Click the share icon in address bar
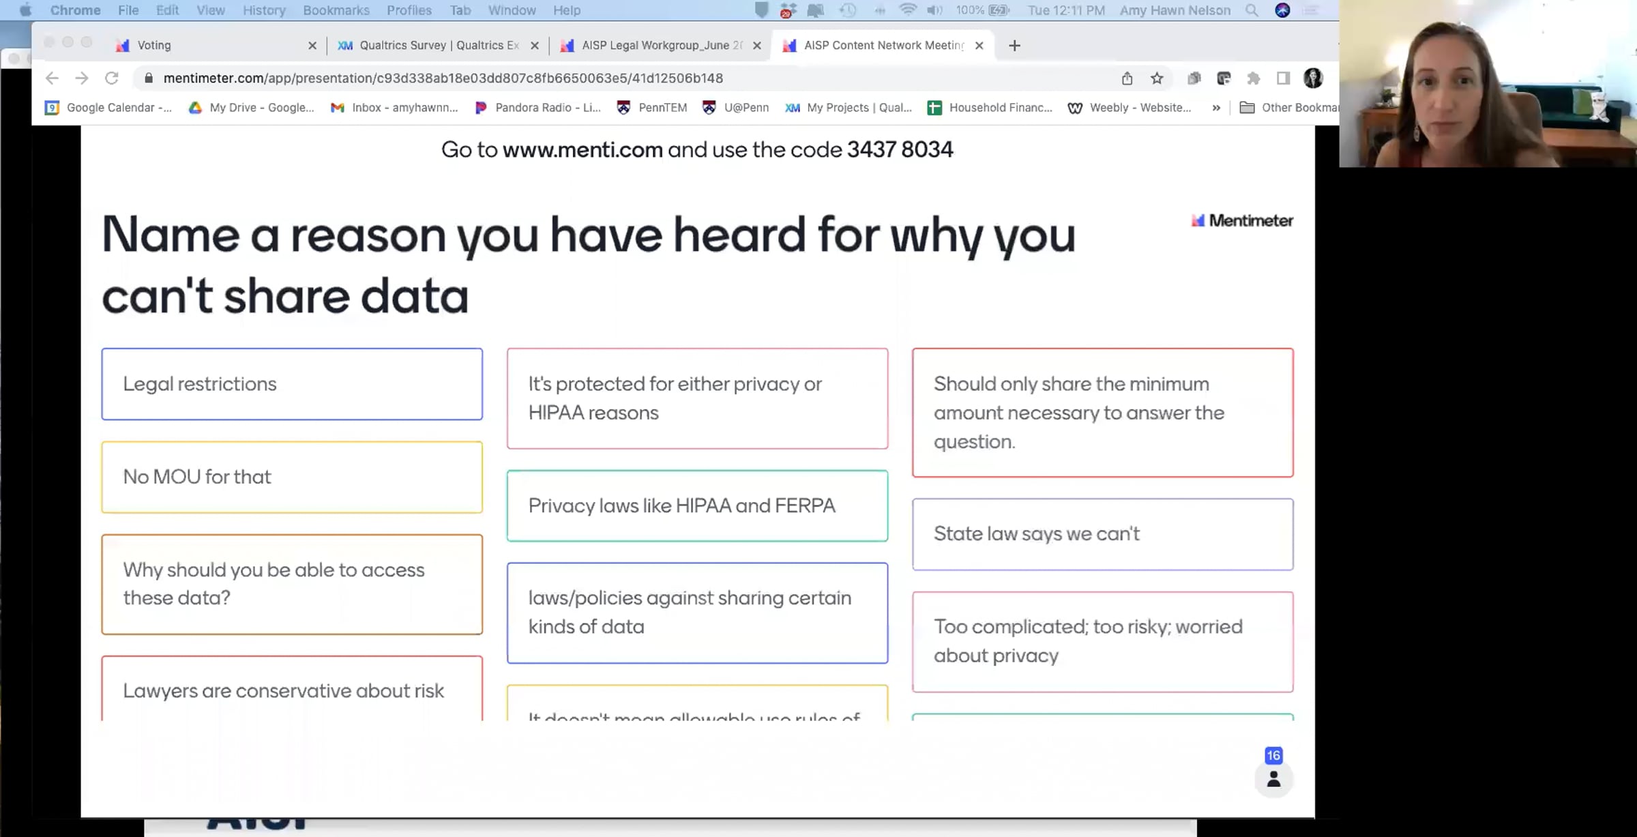Viewport: 1637px width, 837px height. [1127, 78]
